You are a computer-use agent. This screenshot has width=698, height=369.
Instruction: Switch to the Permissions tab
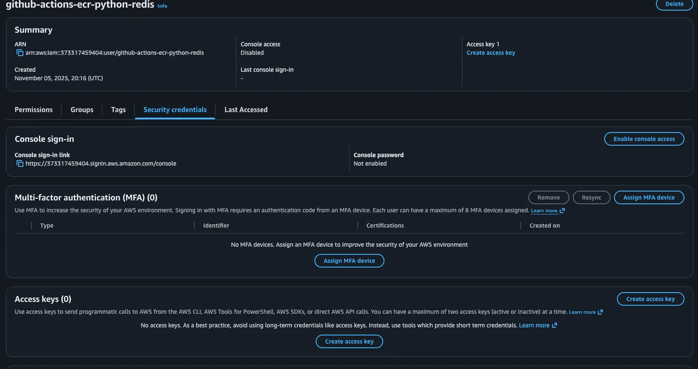point(34,110)
